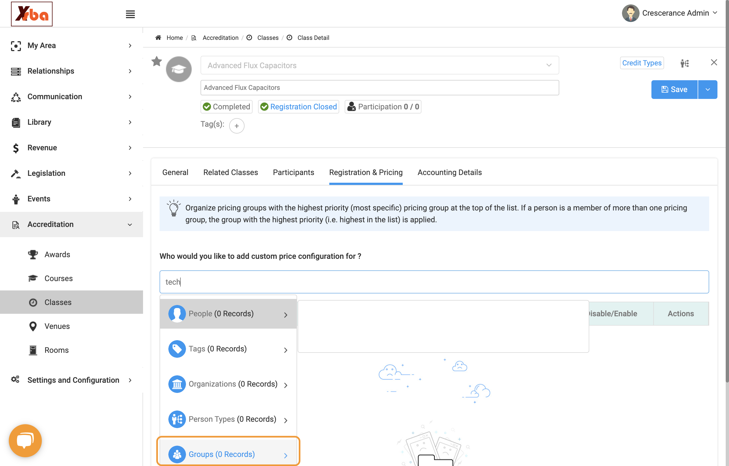This screenshot has width=729, height=466.
Task: Open the Participants tab
Action: click(x=293, y=172)
